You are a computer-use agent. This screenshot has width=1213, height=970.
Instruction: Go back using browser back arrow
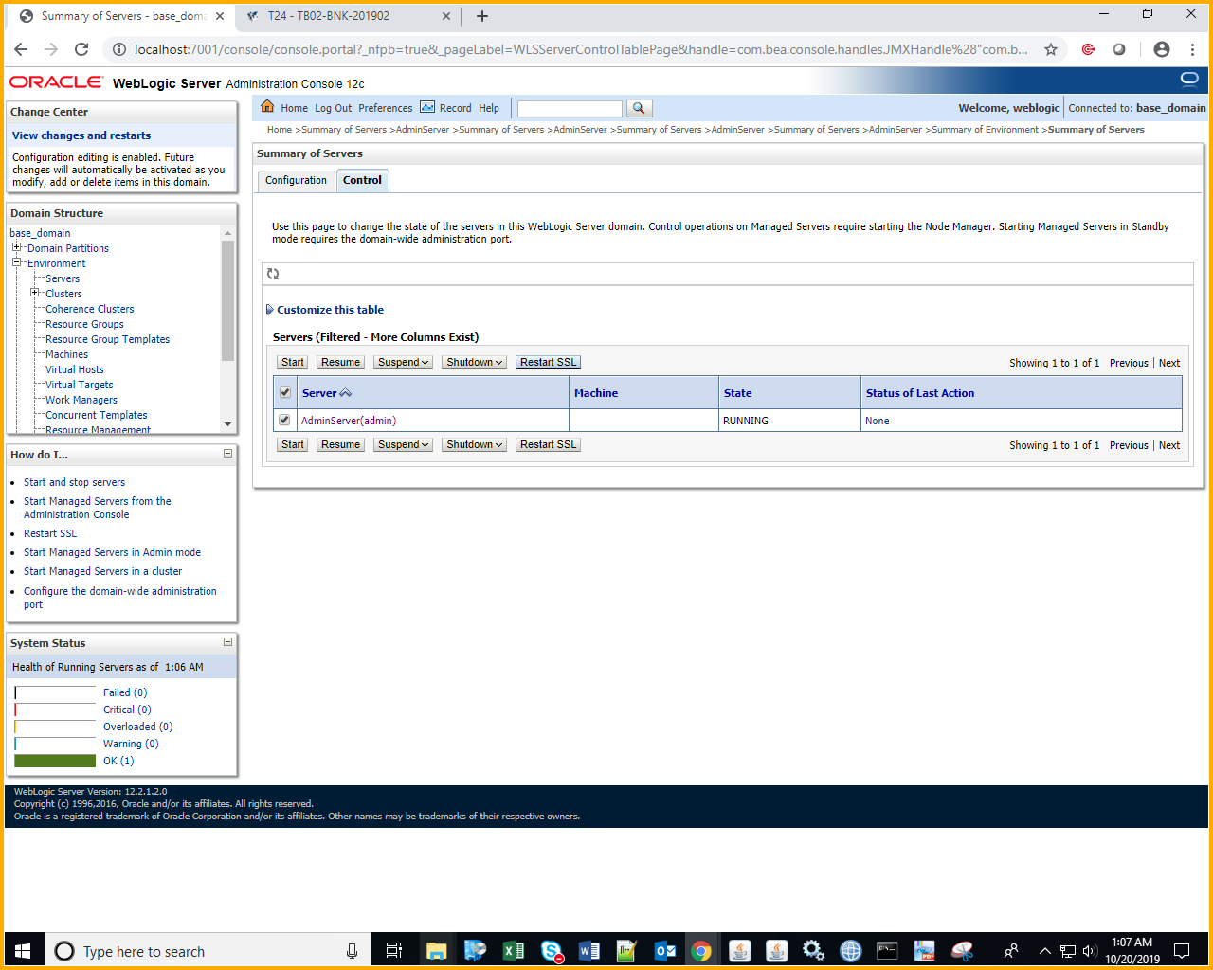pyautogui.click(x=21, y=49)
